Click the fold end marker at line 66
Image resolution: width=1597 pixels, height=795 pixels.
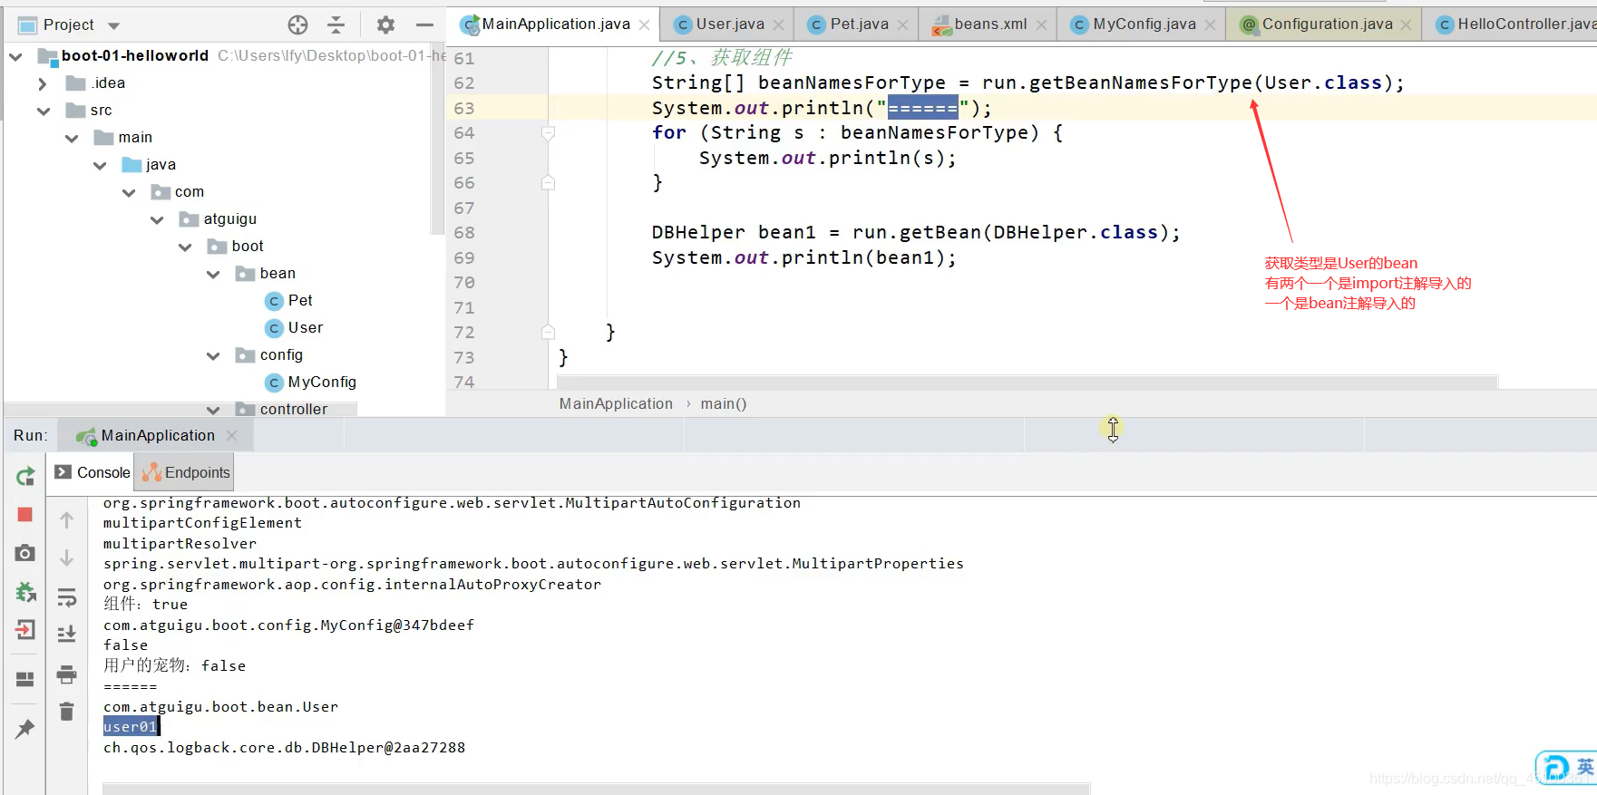pos(548,183)
